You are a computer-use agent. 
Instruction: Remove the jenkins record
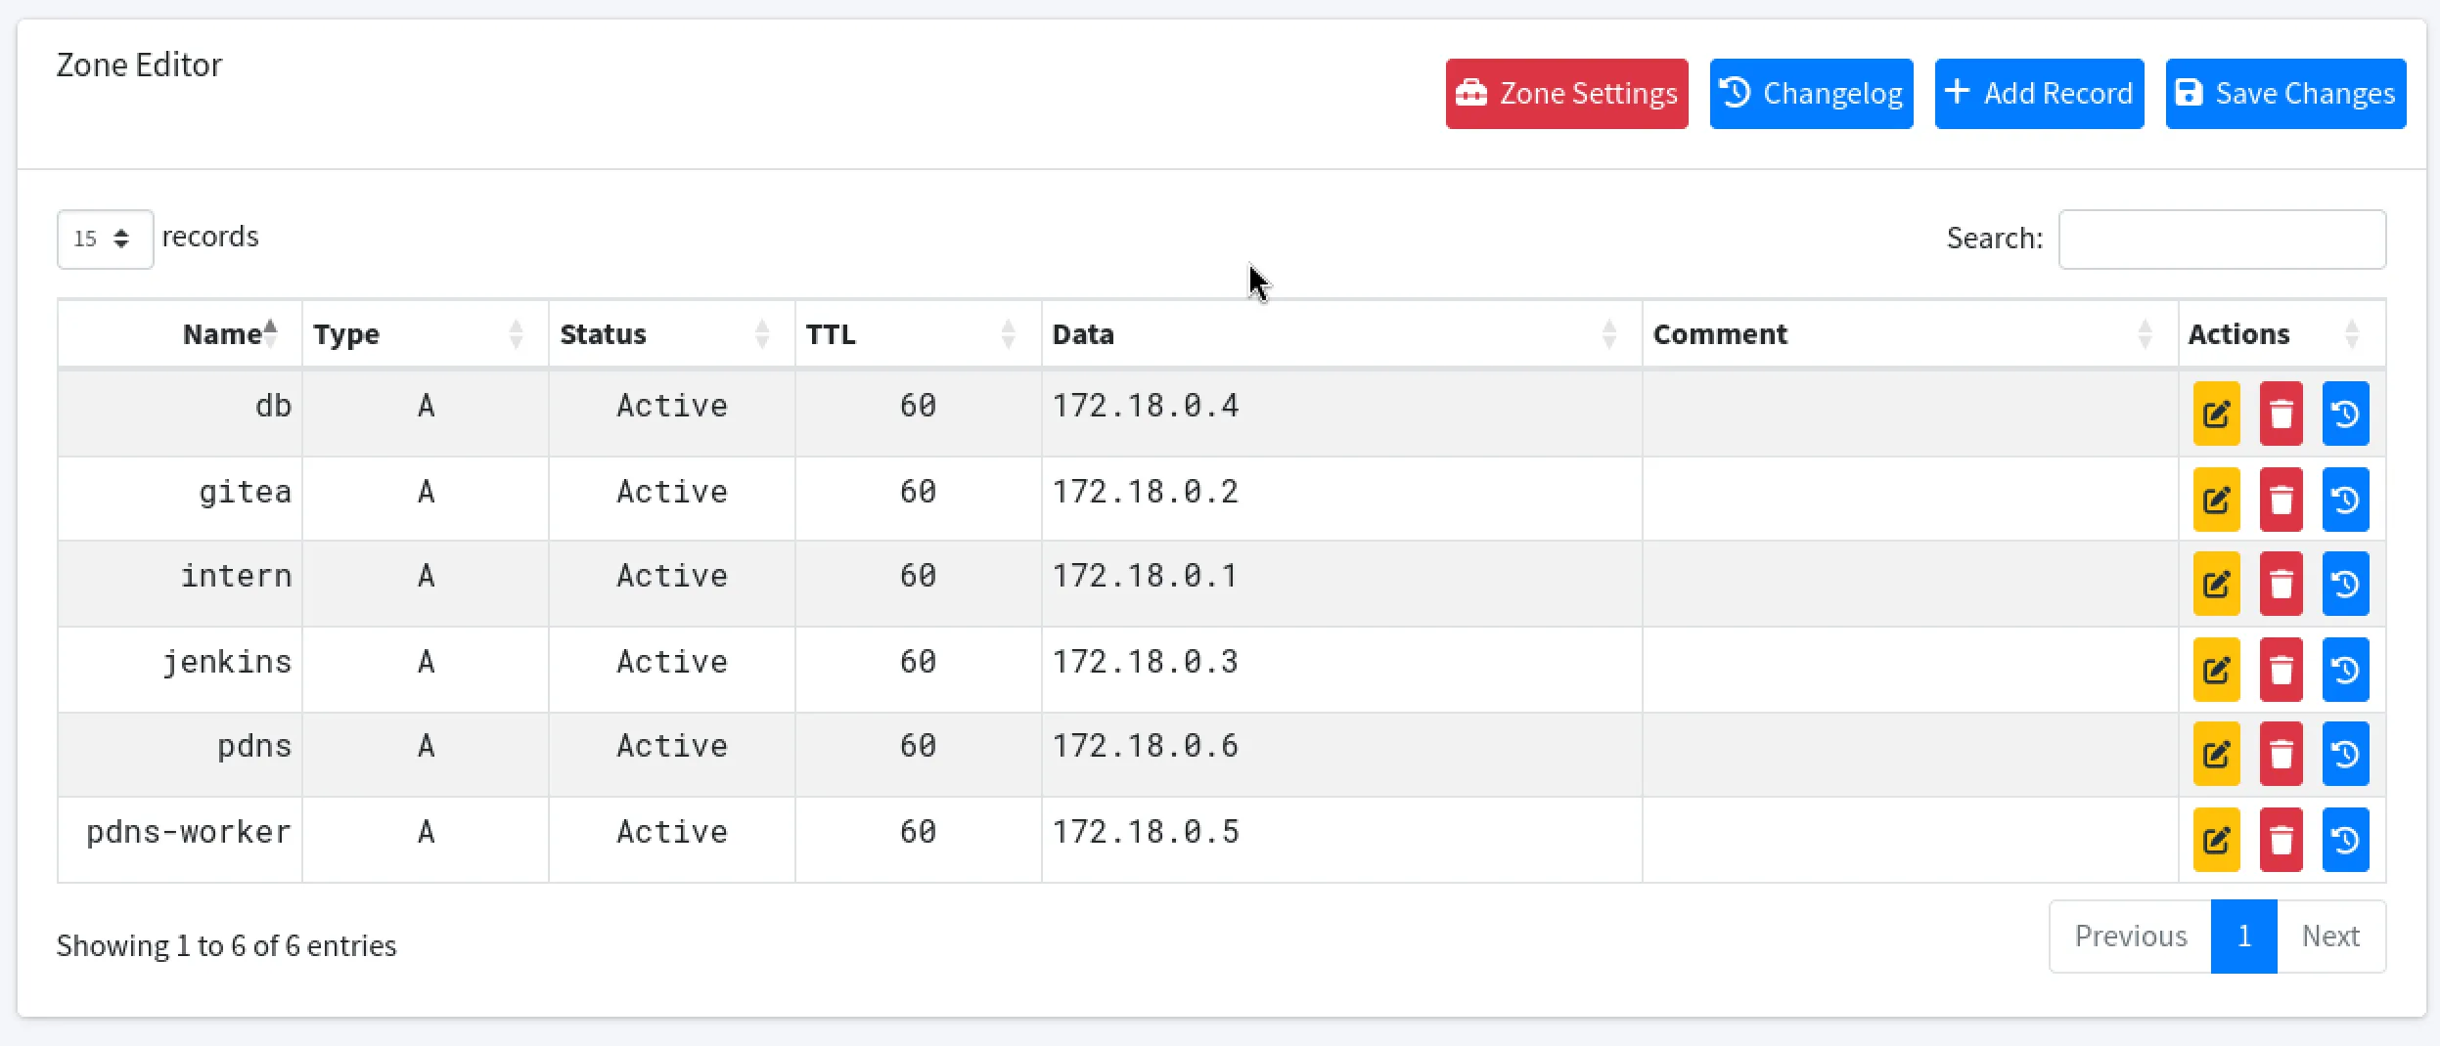[2281, 670]
